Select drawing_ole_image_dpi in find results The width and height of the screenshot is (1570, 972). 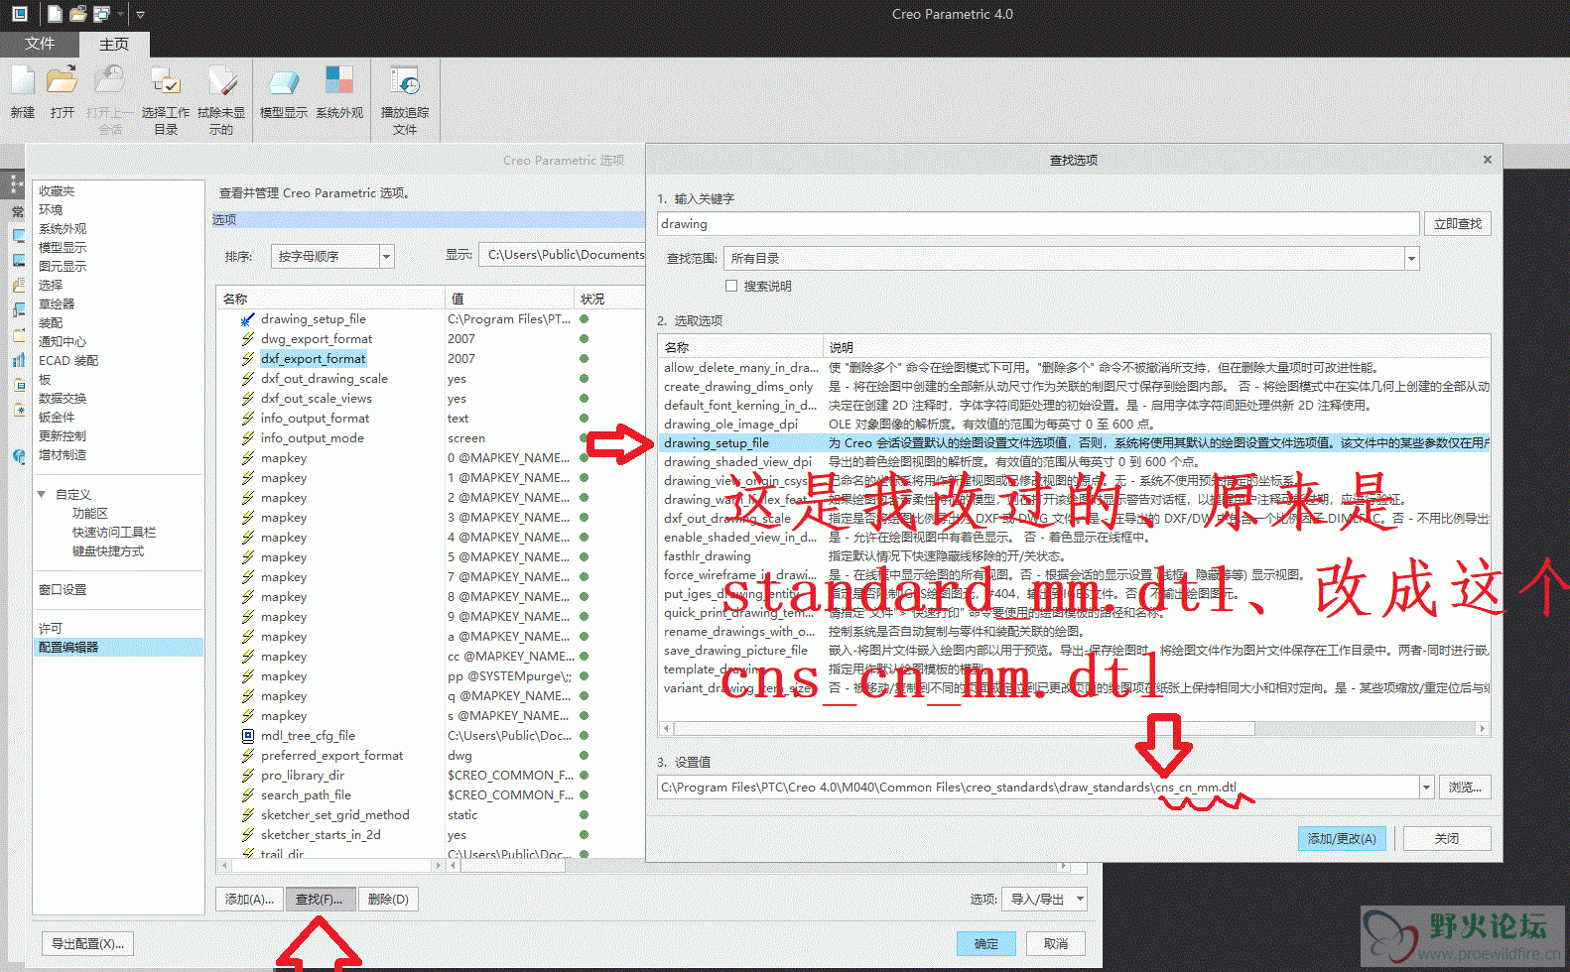730,425
